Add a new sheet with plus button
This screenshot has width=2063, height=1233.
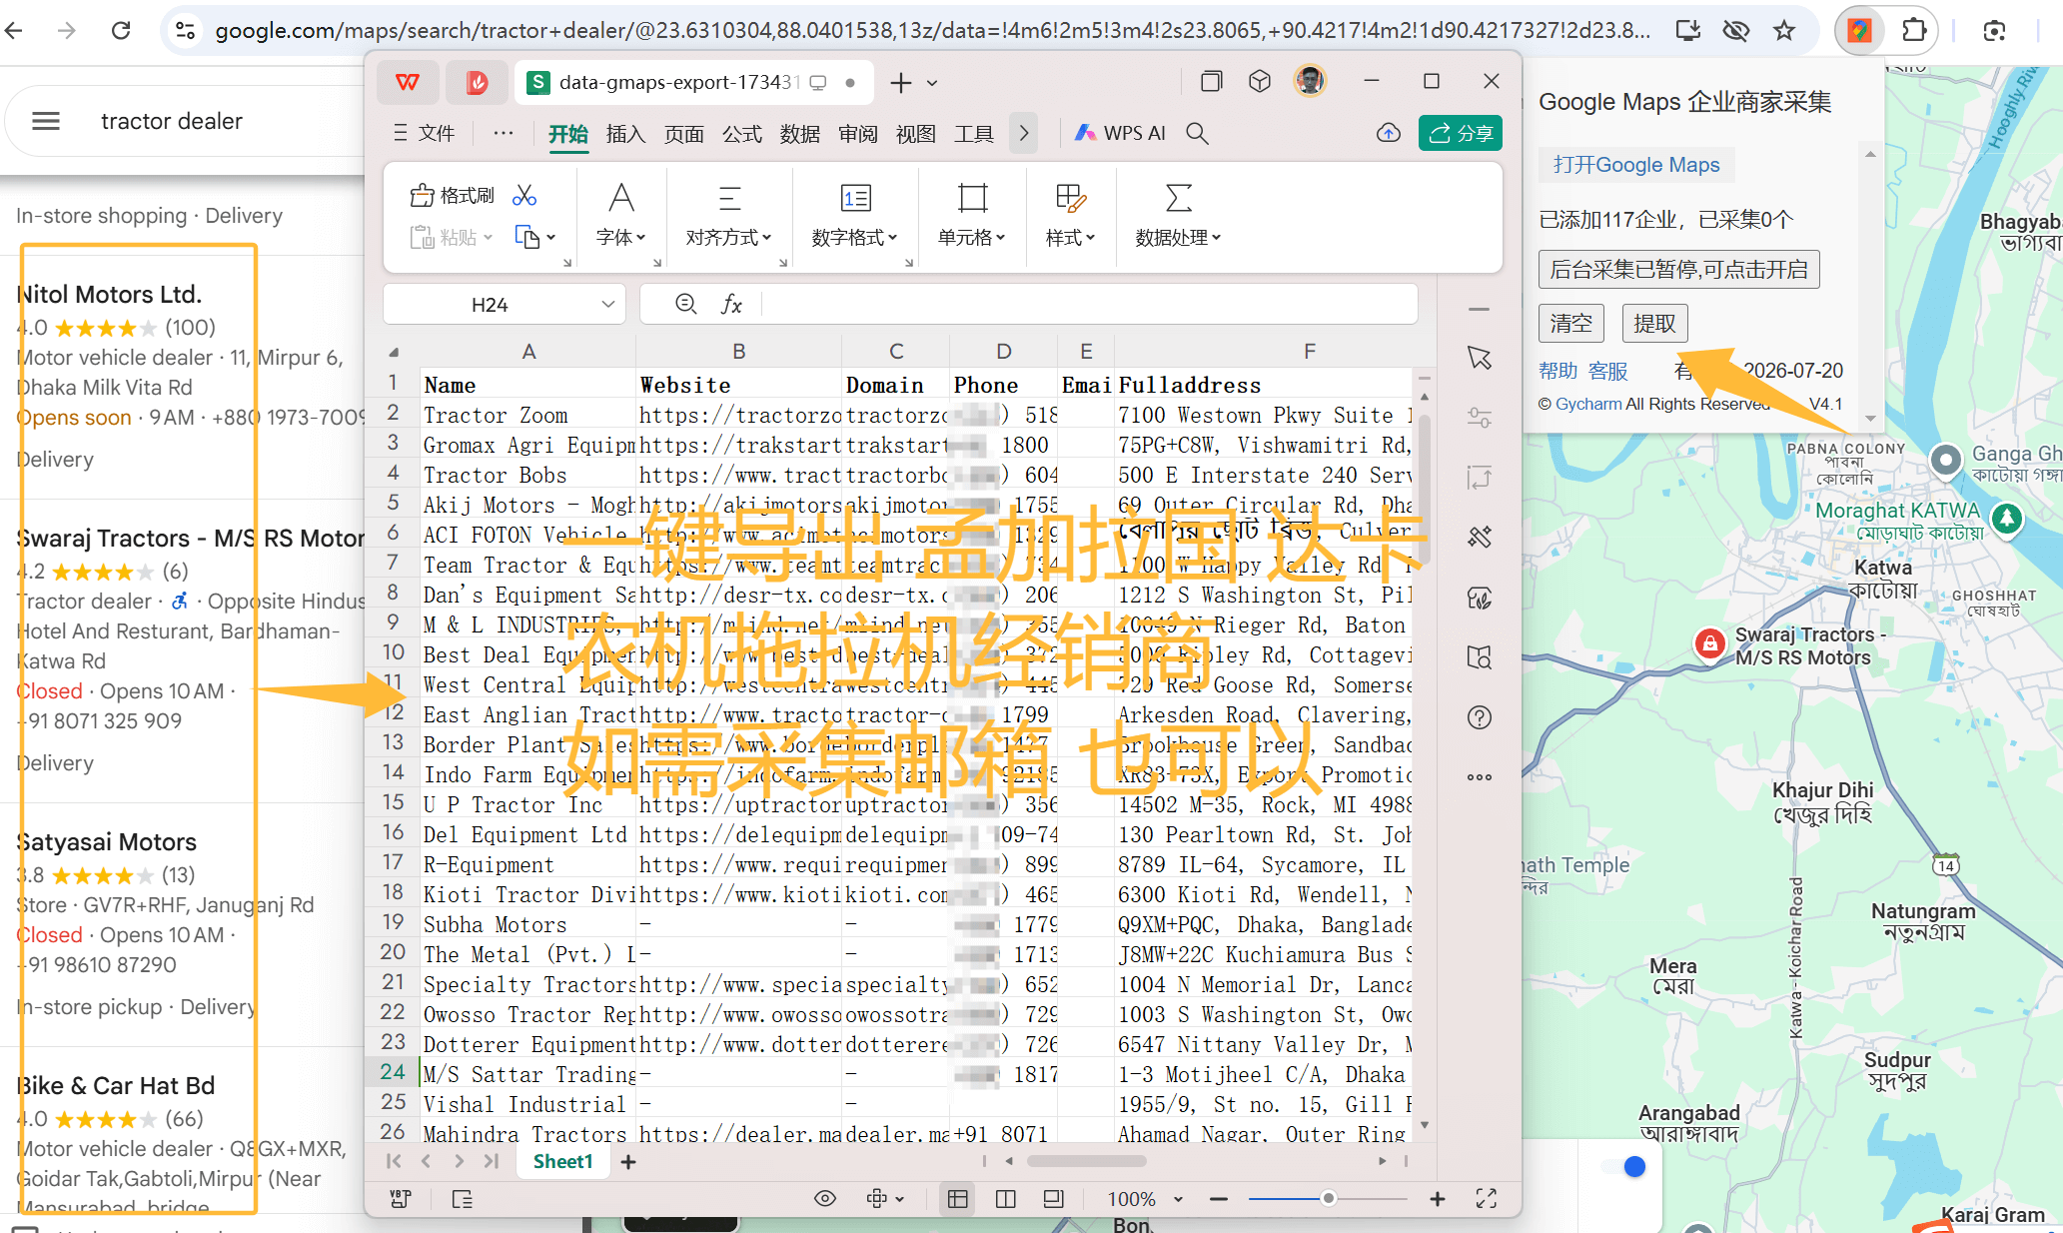[x=628, y=1161]
